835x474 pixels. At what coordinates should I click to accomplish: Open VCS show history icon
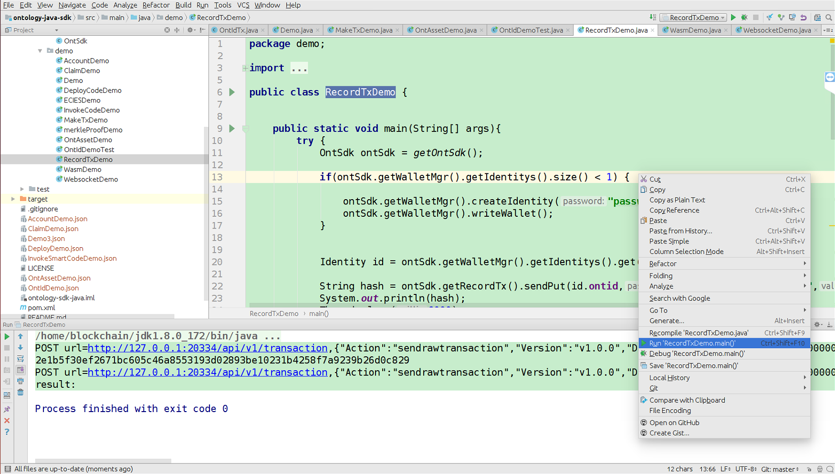pos(793,18)
